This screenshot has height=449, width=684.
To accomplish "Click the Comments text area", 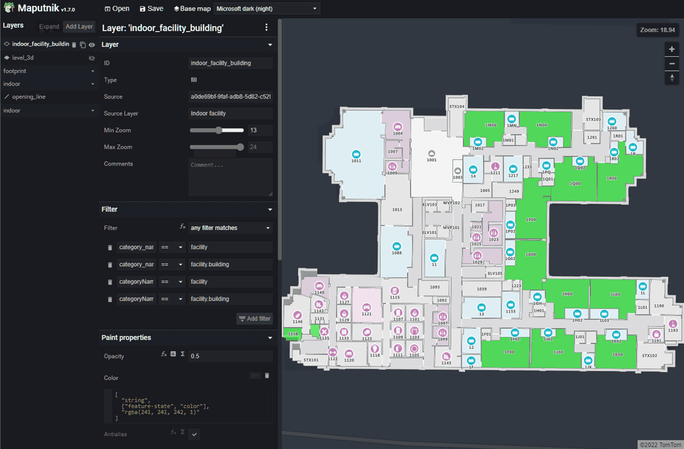I will [x=231, y=178].
